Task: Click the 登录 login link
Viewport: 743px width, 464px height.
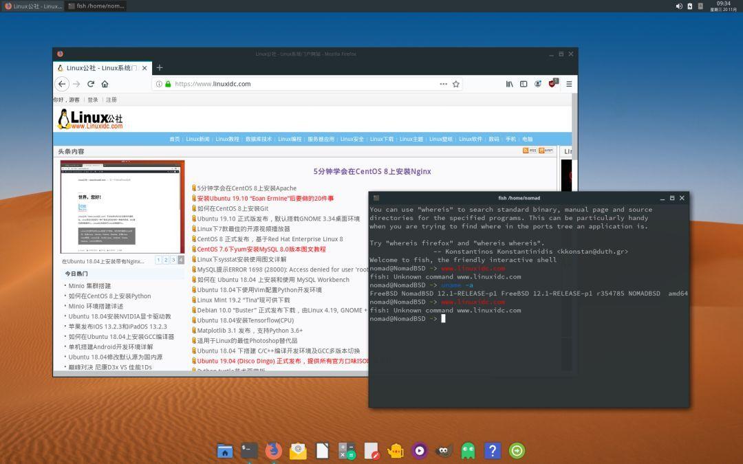Action: 93,100
